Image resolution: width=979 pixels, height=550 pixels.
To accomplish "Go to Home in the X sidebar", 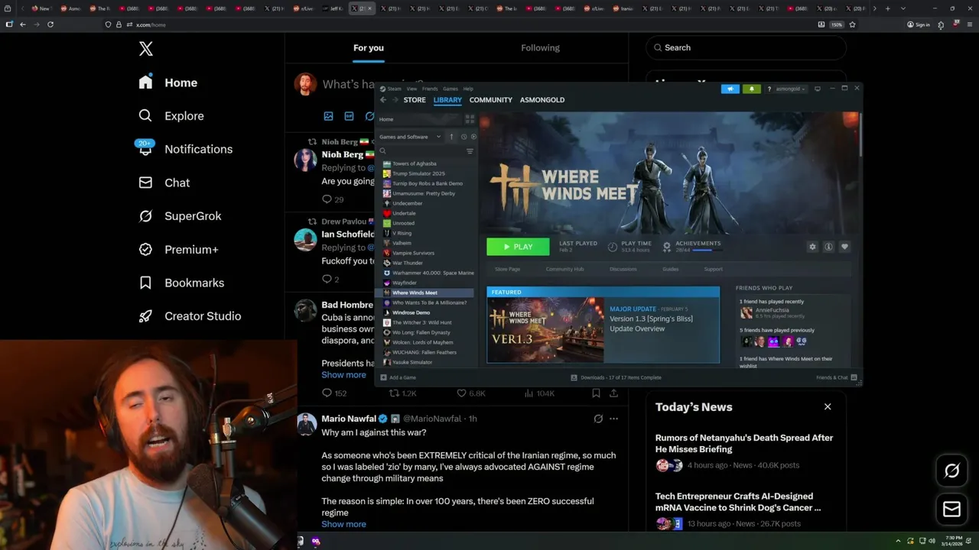I will (168, 82).
